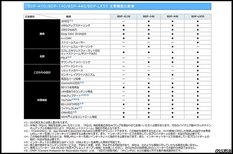The width and height of the screenshot is (233, 154).
Task: Click the ワイヤレスLAN row label
Action: coord(70,108)
